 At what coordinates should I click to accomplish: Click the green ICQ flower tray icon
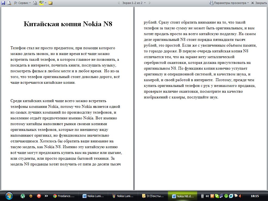[226, 196]
